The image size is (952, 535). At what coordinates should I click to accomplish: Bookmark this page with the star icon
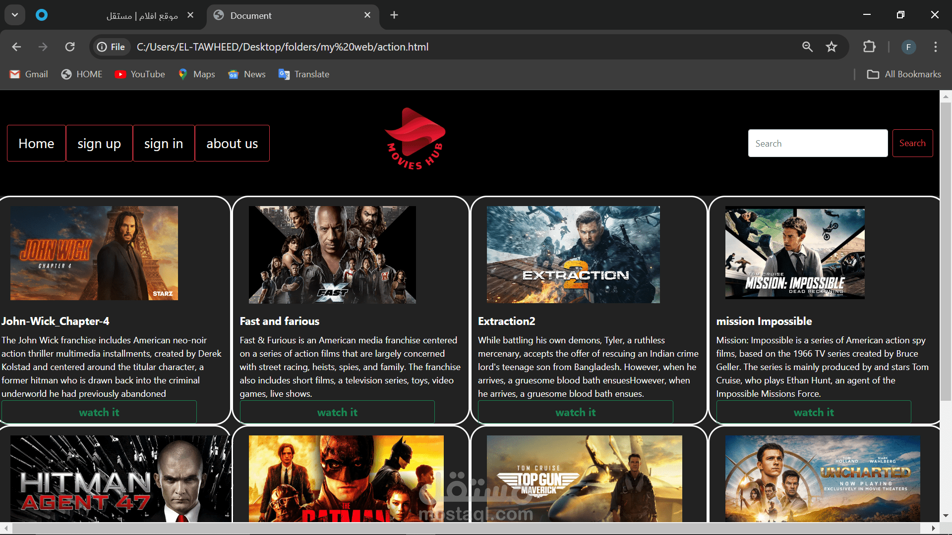click(x=832, y=47)
